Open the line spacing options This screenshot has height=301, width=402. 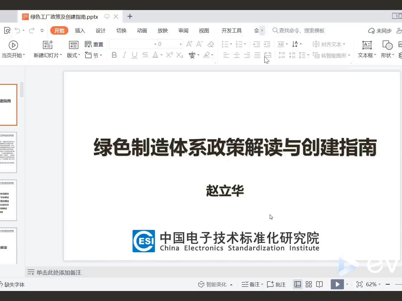coord(302,55)
